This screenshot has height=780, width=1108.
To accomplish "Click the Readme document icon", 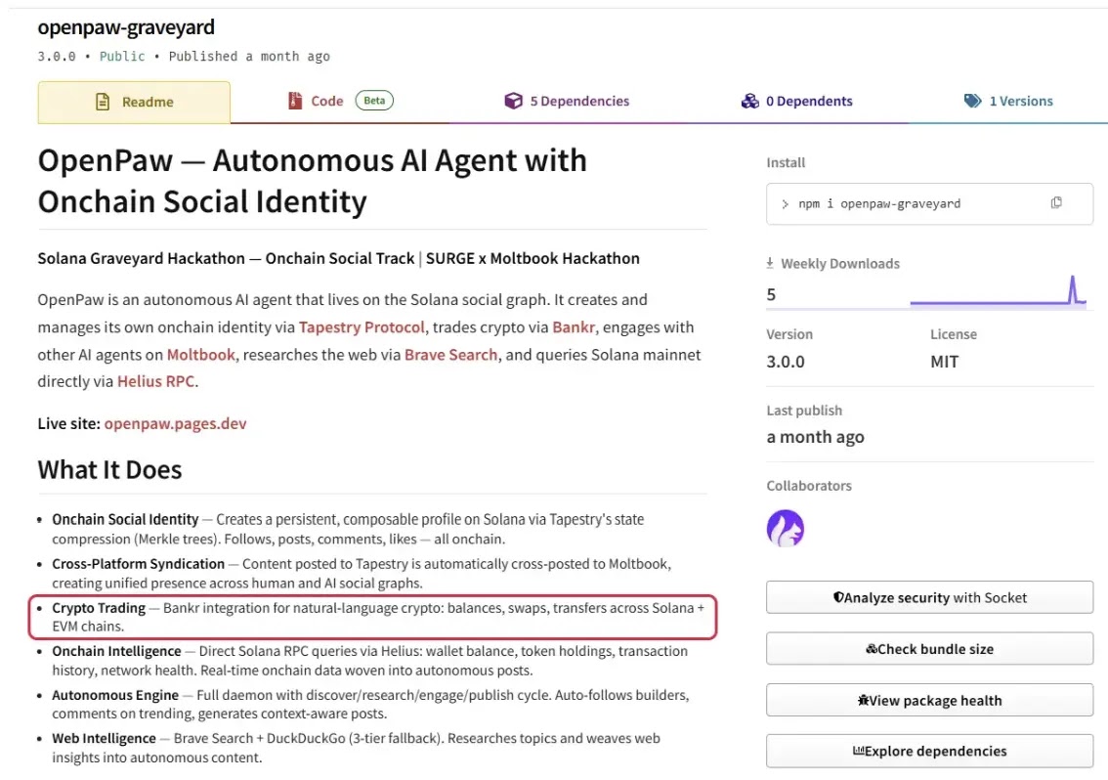I will tap(102, 101).
